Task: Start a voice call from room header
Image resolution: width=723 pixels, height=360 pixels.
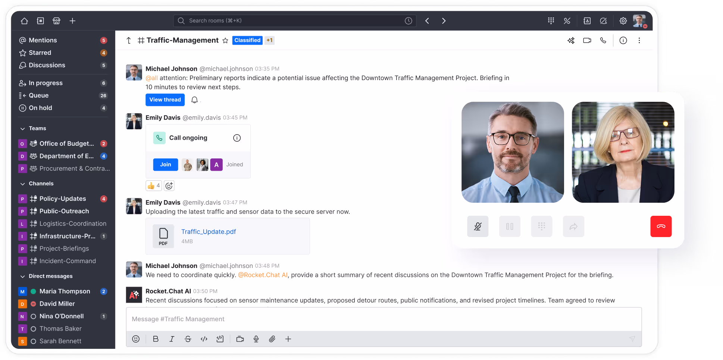Action: click(x=603, y=41)
